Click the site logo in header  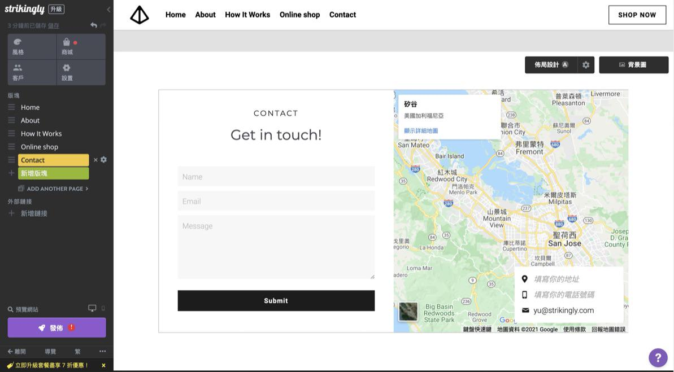(140, 15)
